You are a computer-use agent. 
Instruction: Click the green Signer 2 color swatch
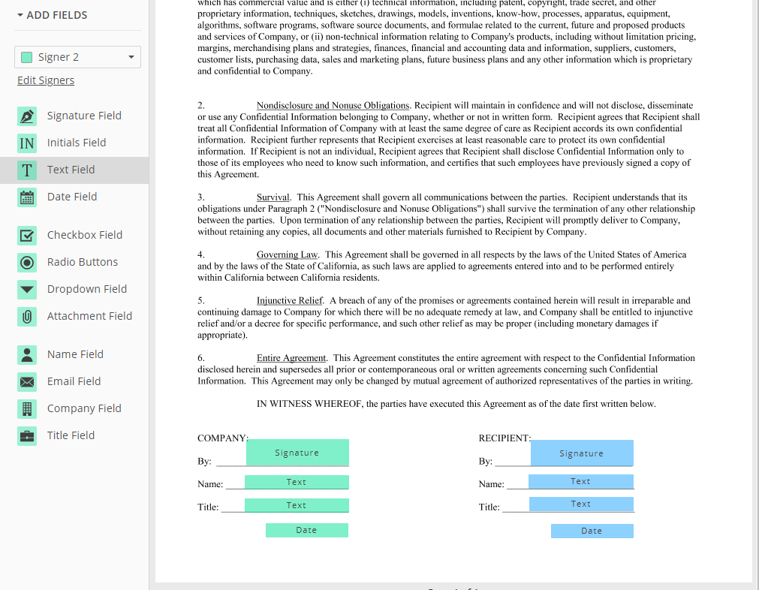(27, 57)
